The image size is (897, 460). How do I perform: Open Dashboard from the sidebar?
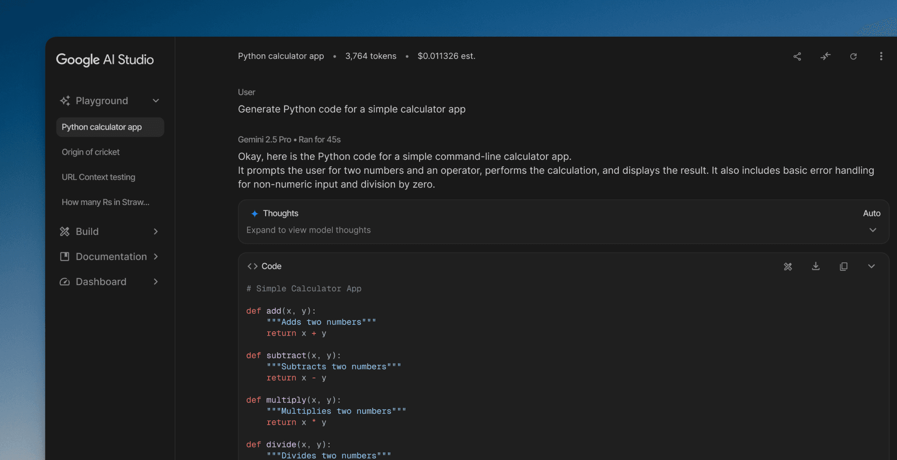tap(101, 281)
